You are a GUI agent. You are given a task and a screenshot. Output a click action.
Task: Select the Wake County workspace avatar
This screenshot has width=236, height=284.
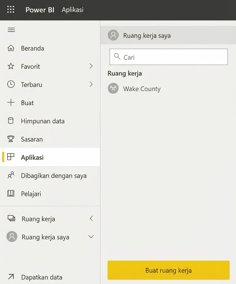[x=113, y=88]
